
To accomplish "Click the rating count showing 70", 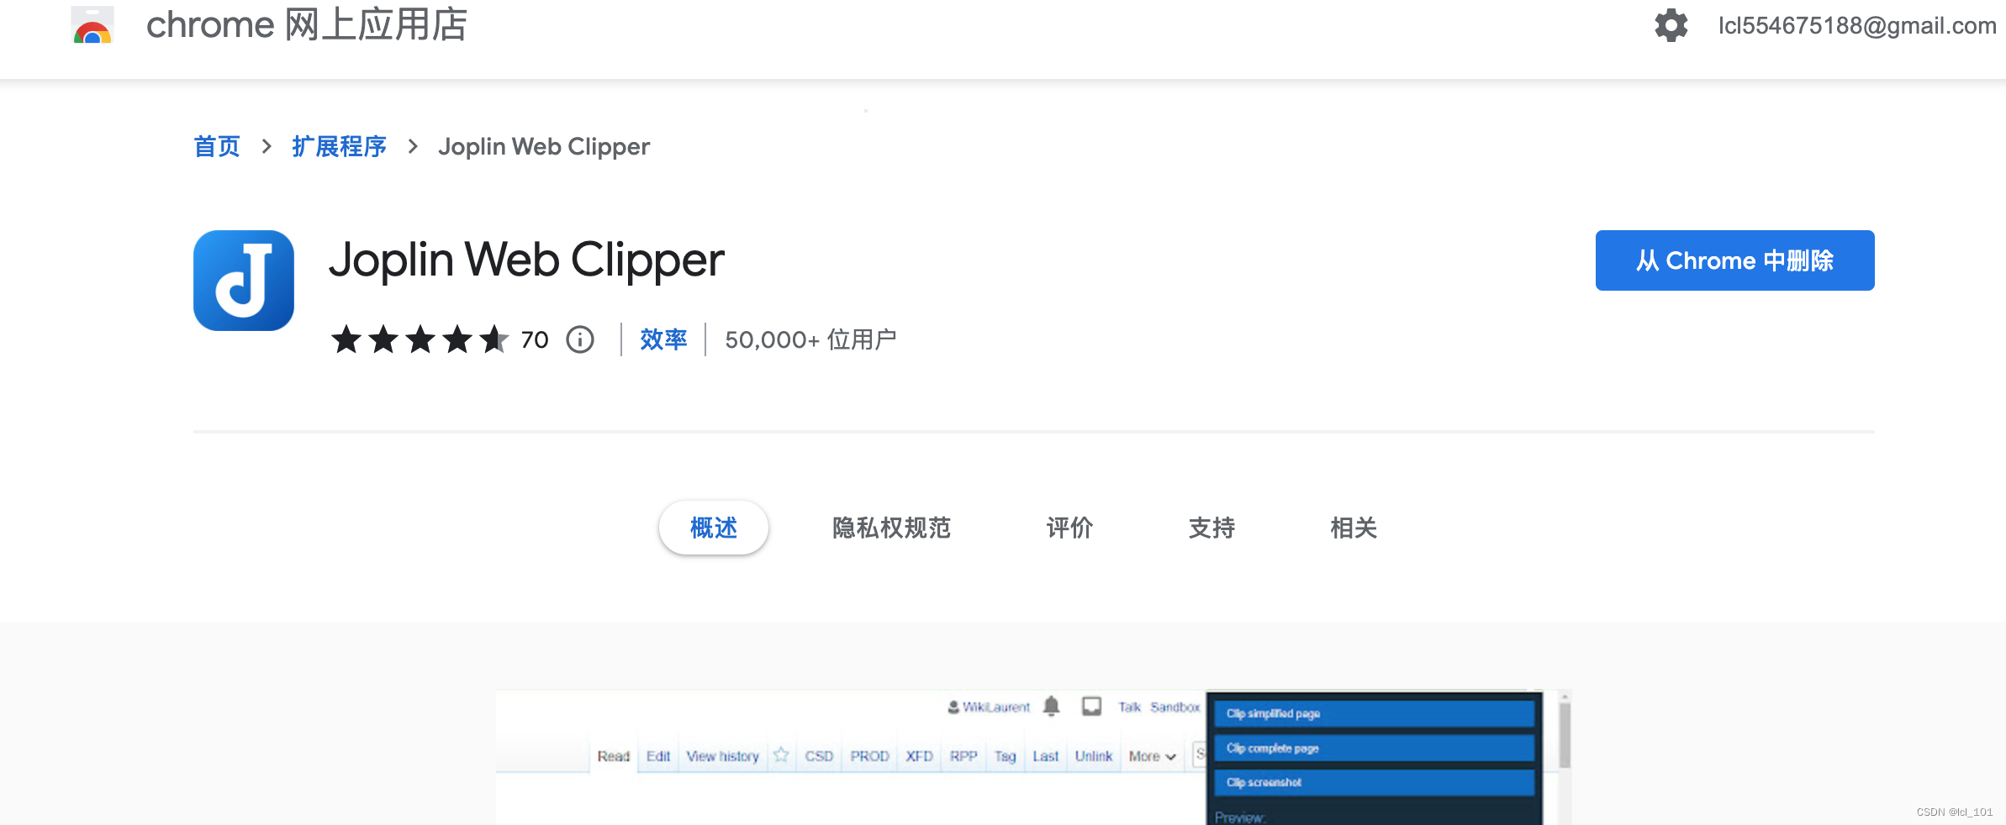I will tap(535, 339).
